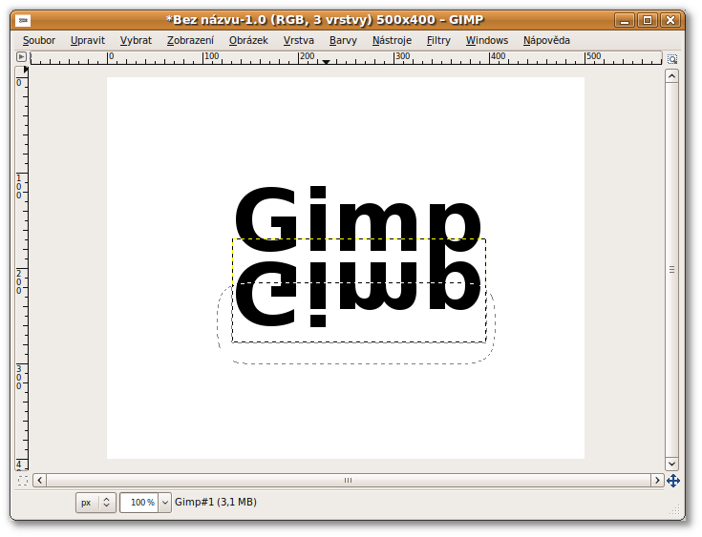This screenshot has height=537, width=702.
Task: Open the Filtry menu
Action: coord(438,40)
